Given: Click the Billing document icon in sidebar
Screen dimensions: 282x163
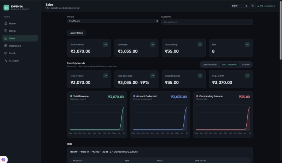Looking at the screenshot, I should (x=6, y=31).
